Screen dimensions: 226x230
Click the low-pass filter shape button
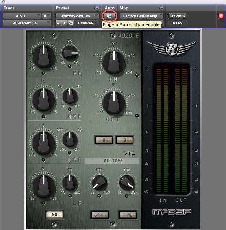[x=128, y=215]
